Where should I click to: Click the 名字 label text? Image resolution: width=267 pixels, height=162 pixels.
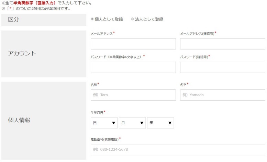tap(183, 85)
